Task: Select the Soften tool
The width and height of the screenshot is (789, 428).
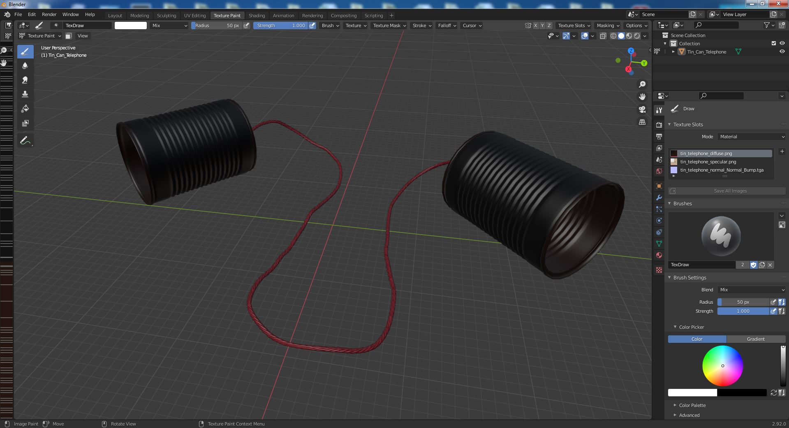Action: coord(25,65)
